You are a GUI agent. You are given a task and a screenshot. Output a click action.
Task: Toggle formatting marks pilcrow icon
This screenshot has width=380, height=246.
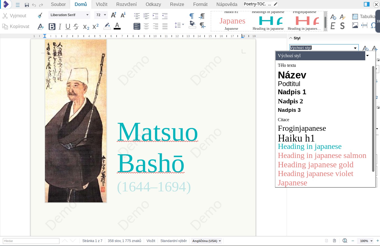(192, 16)
